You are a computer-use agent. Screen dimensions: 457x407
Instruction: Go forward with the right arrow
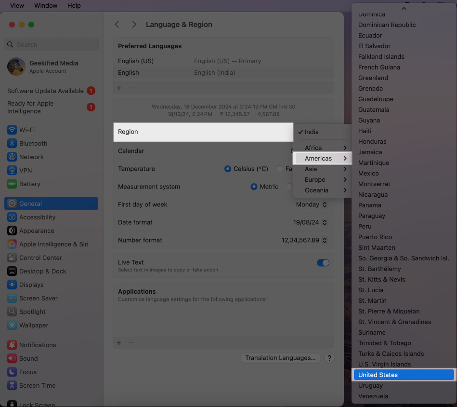(x=134, y=25)
